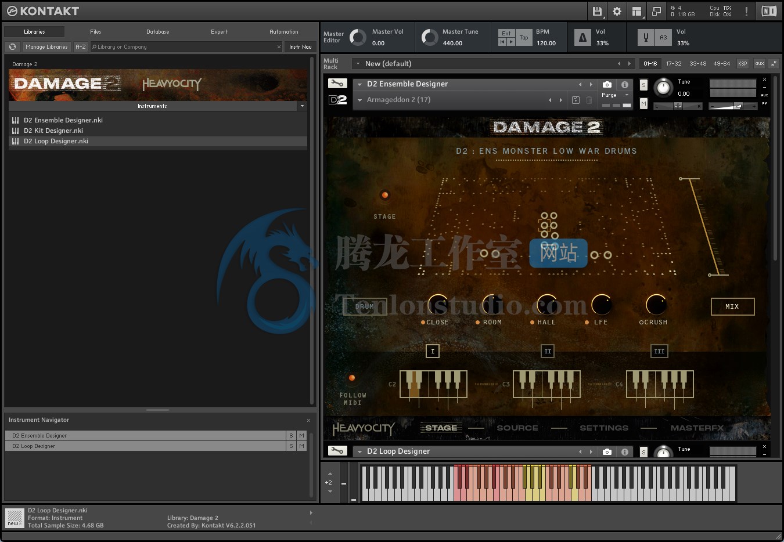Open the SOURCE page

pos(517,428)
